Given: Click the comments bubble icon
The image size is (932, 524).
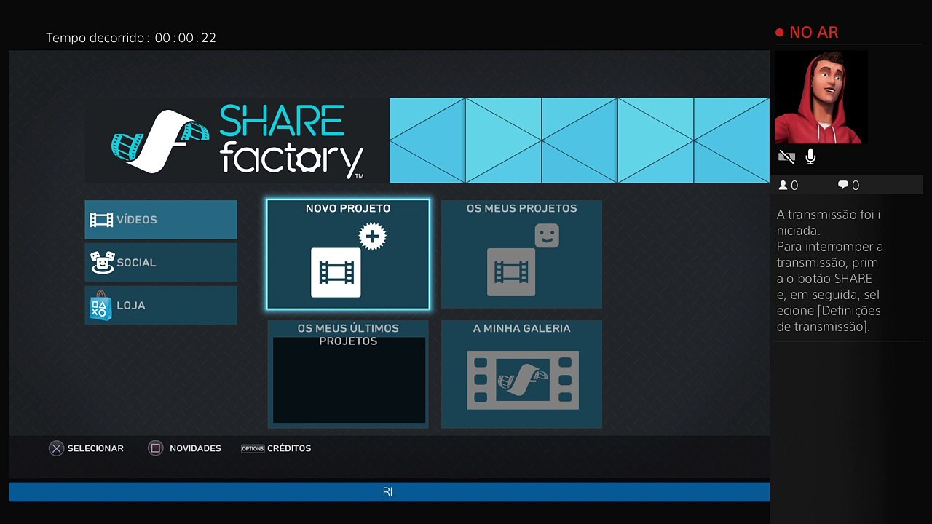Looking at the screenshot, I should point(843,186).
